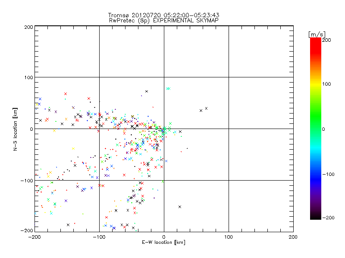Click the velocity colorbar gradient
The image size is (345, 258).
(316, 129)
